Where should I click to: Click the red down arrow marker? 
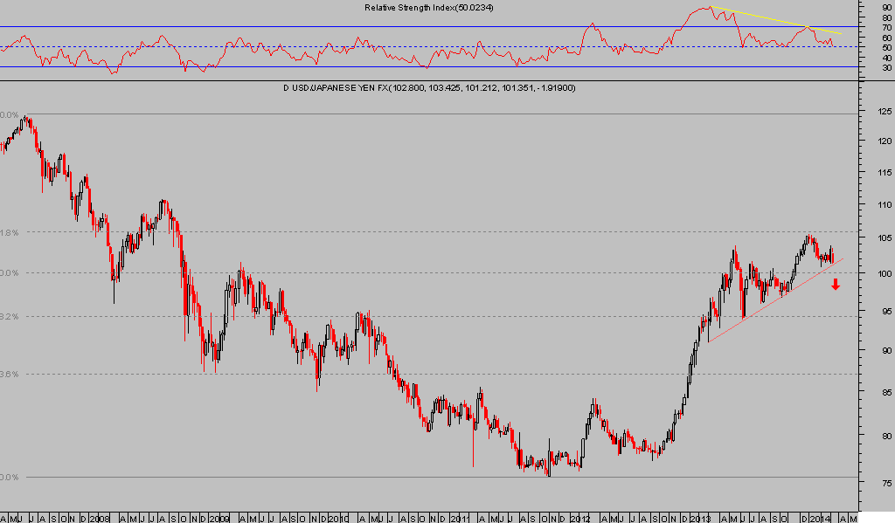click(x=836, y=284)
